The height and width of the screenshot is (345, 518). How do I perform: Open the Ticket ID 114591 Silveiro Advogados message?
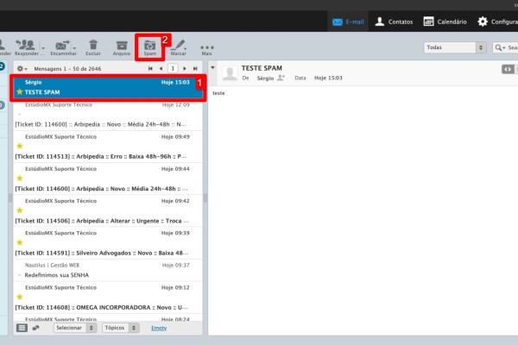click(x=108, y=242)
